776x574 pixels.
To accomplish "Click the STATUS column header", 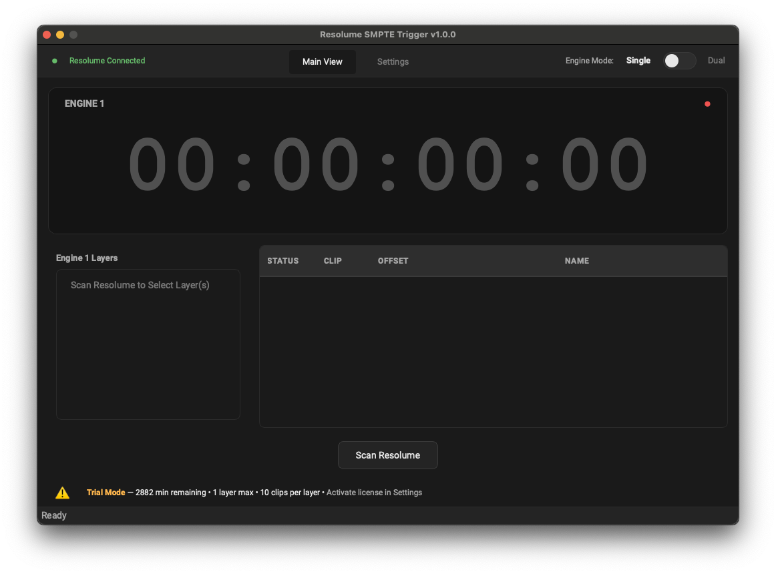I will [x=283, y=261].
